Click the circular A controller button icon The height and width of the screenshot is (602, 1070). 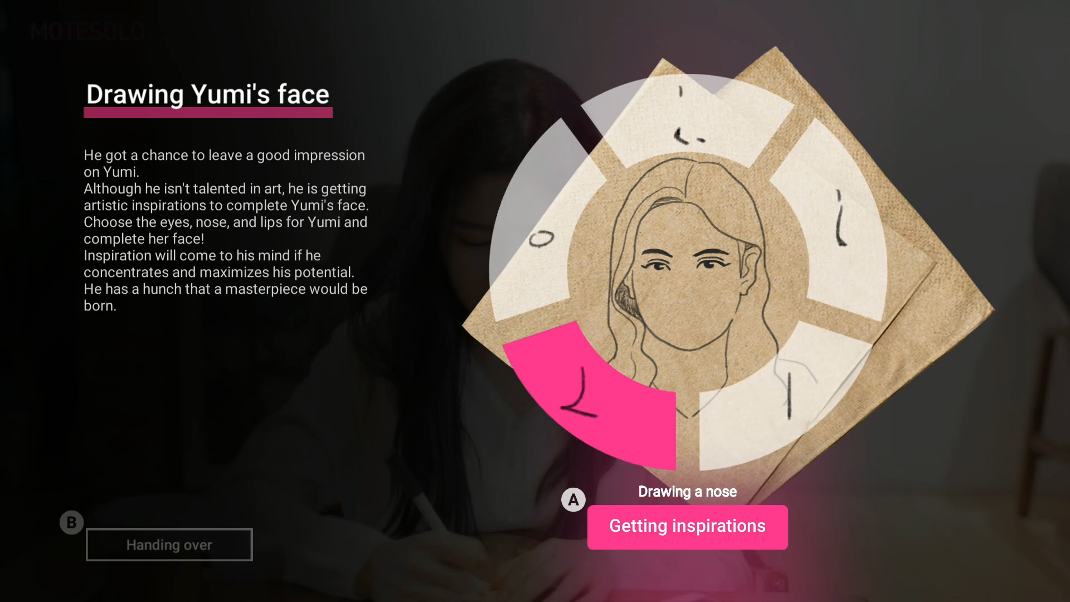tap(573, 500)
